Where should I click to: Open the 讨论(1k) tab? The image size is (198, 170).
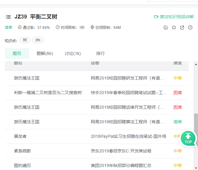click(73, 53)
